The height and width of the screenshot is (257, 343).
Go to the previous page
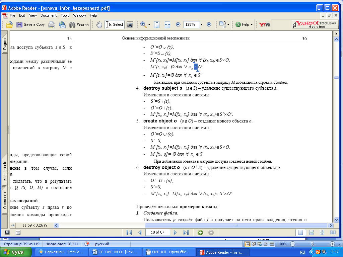click(140, 233)
